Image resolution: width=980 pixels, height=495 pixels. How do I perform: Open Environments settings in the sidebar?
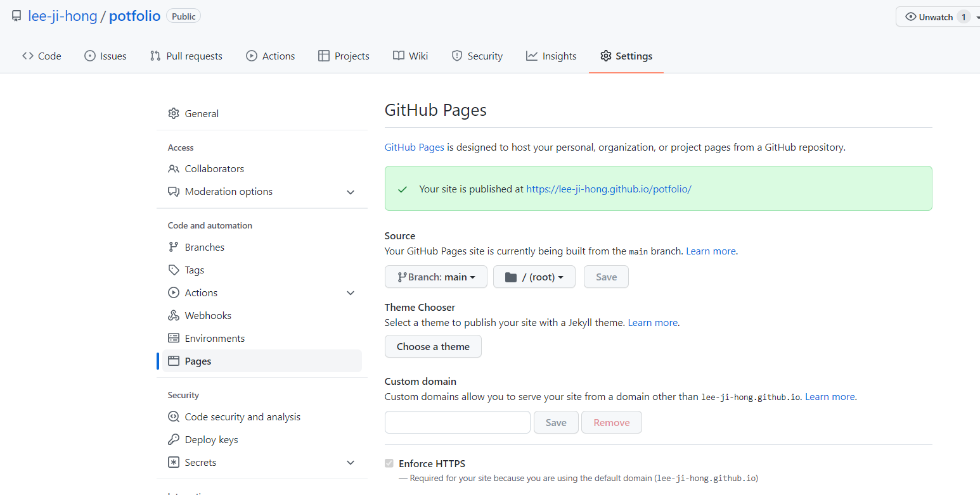click(262, 338)
